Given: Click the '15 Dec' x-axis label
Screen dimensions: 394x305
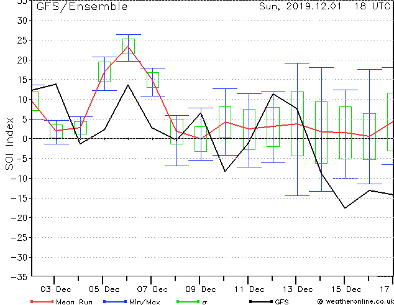Looking at the screenshot, I should pyautogui.click(x=346, y=289).
